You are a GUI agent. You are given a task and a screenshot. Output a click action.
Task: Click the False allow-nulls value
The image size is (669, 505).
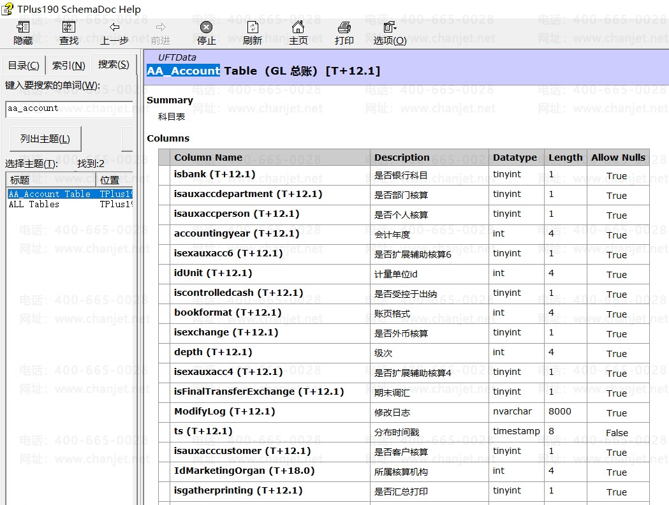click(617, 433)
